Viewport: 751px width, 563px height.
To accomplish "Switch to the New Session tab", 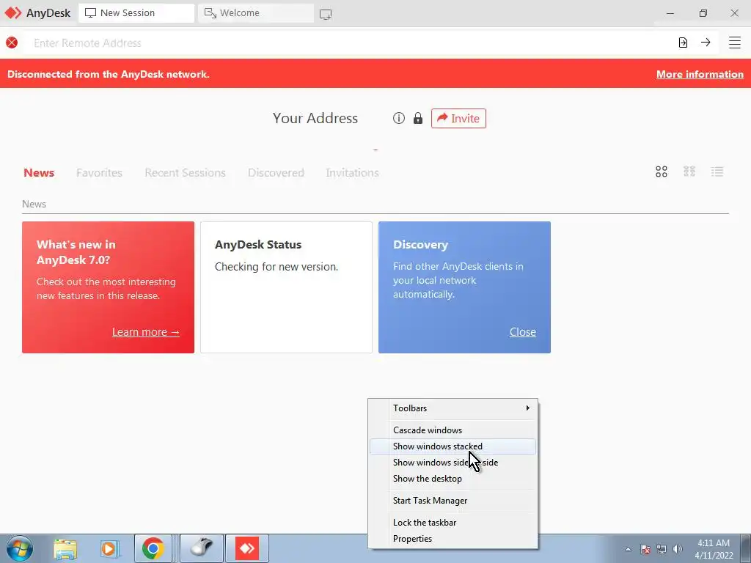I will click(136, 13).
